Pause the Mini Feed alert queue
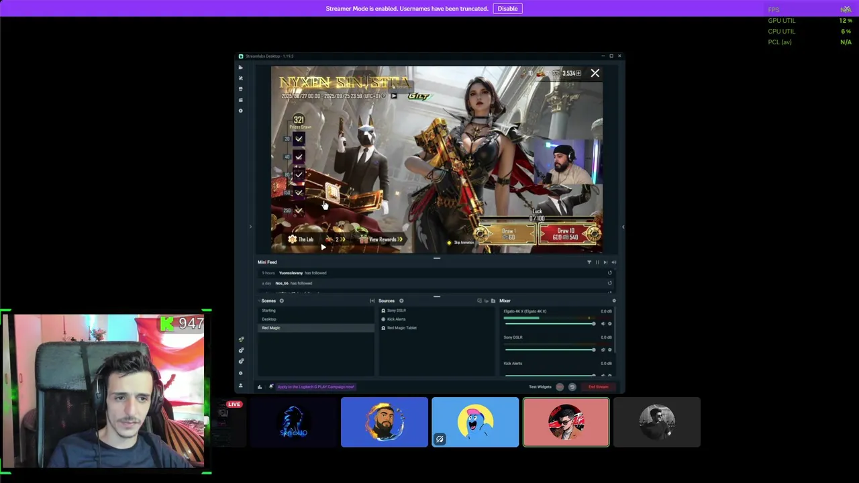Image resolution: width=859 pixels, height=483 pixels. pos(597,262)
